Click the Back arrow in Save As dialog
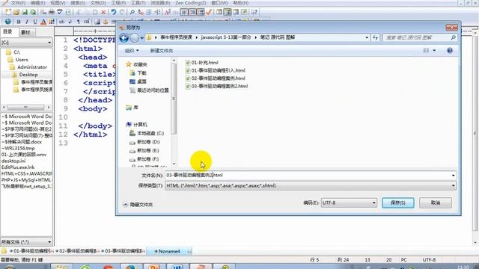Image resolution: width=479 pixels, height=269 pixels. (x=124, y=38)
